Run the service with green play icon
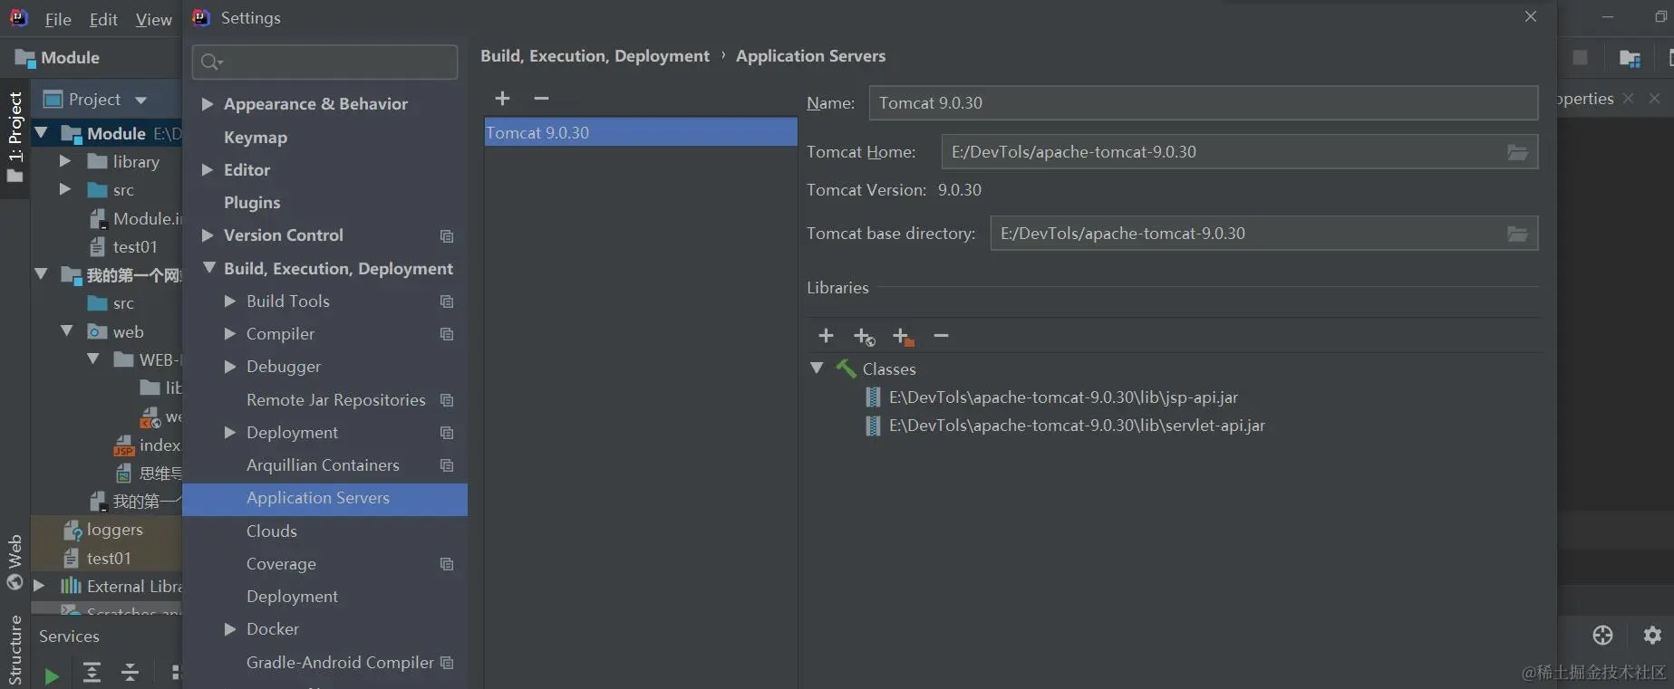 (52, 675)
